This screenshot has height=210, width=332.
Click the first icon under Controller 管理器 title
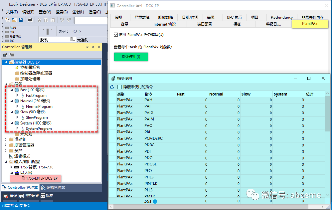[5, 55]
